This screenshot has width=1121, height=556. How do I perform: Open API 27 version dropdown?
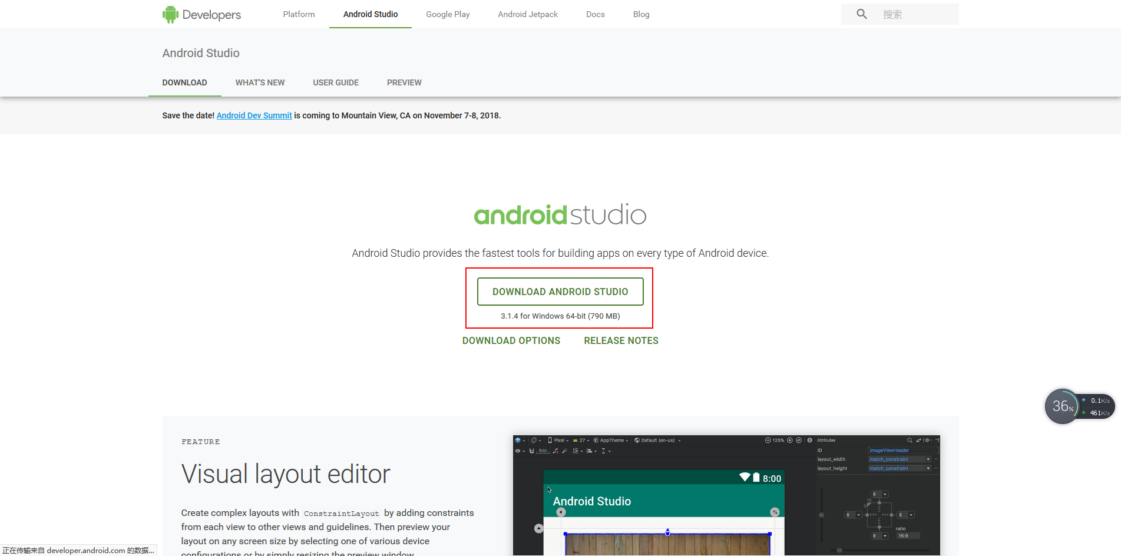581,440
